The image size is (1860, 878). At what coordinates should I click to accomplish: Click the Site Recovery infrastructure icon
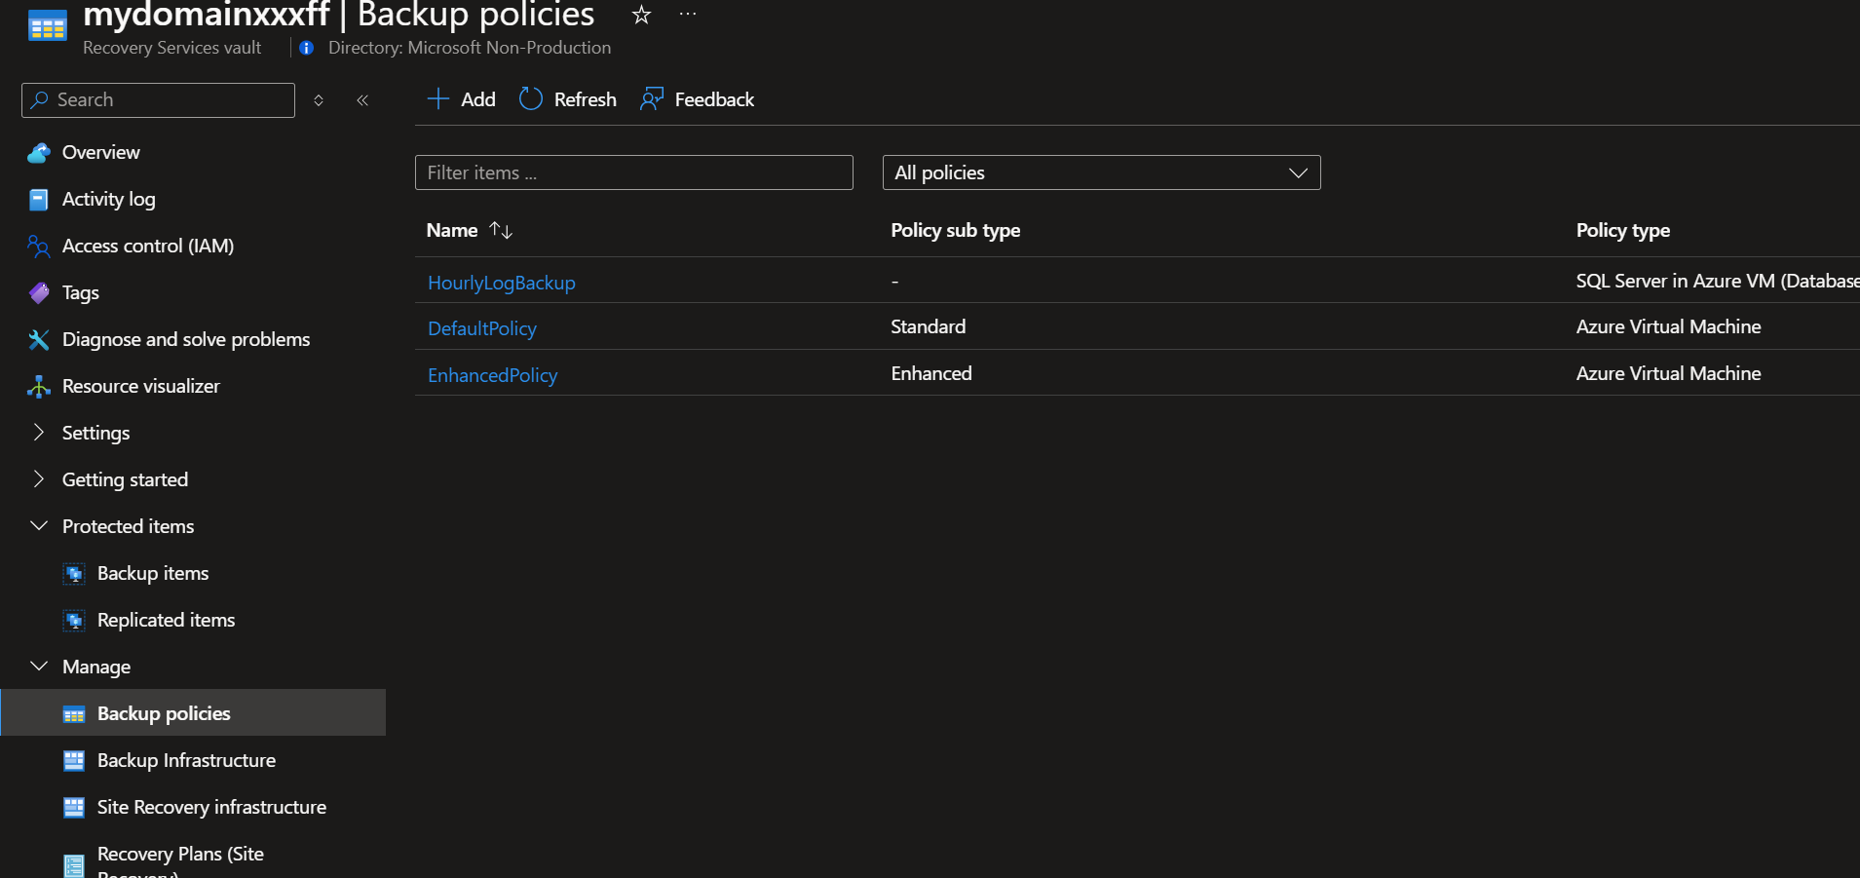click(74, 808)
